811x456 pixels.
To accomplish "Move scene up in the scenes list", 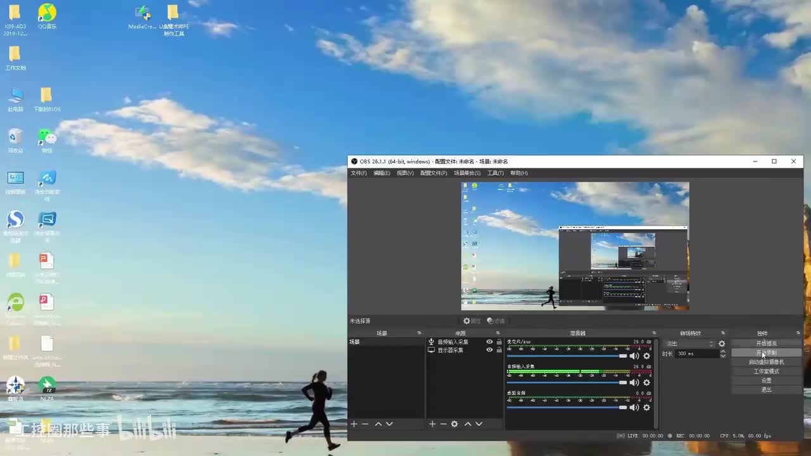I will (378, 424).
